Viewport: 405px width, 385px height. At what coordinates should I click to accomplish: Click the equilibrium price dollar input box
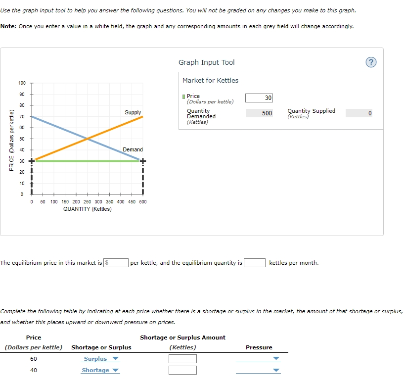tap(116, 262)
